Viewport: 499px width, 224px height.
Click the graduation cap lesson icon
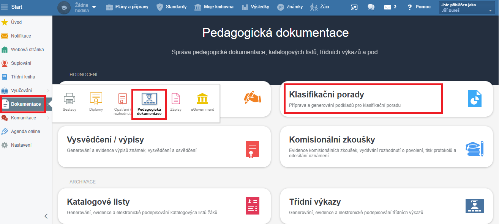pos(64,7)
